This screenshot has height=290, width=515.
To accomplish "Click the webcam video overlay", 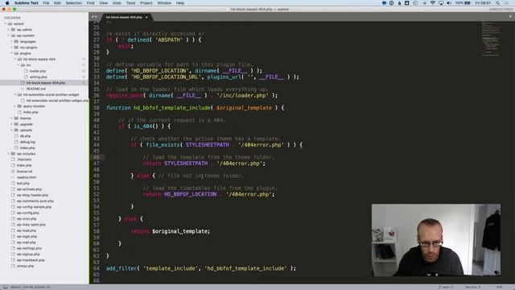I will (x=436, y=240).
